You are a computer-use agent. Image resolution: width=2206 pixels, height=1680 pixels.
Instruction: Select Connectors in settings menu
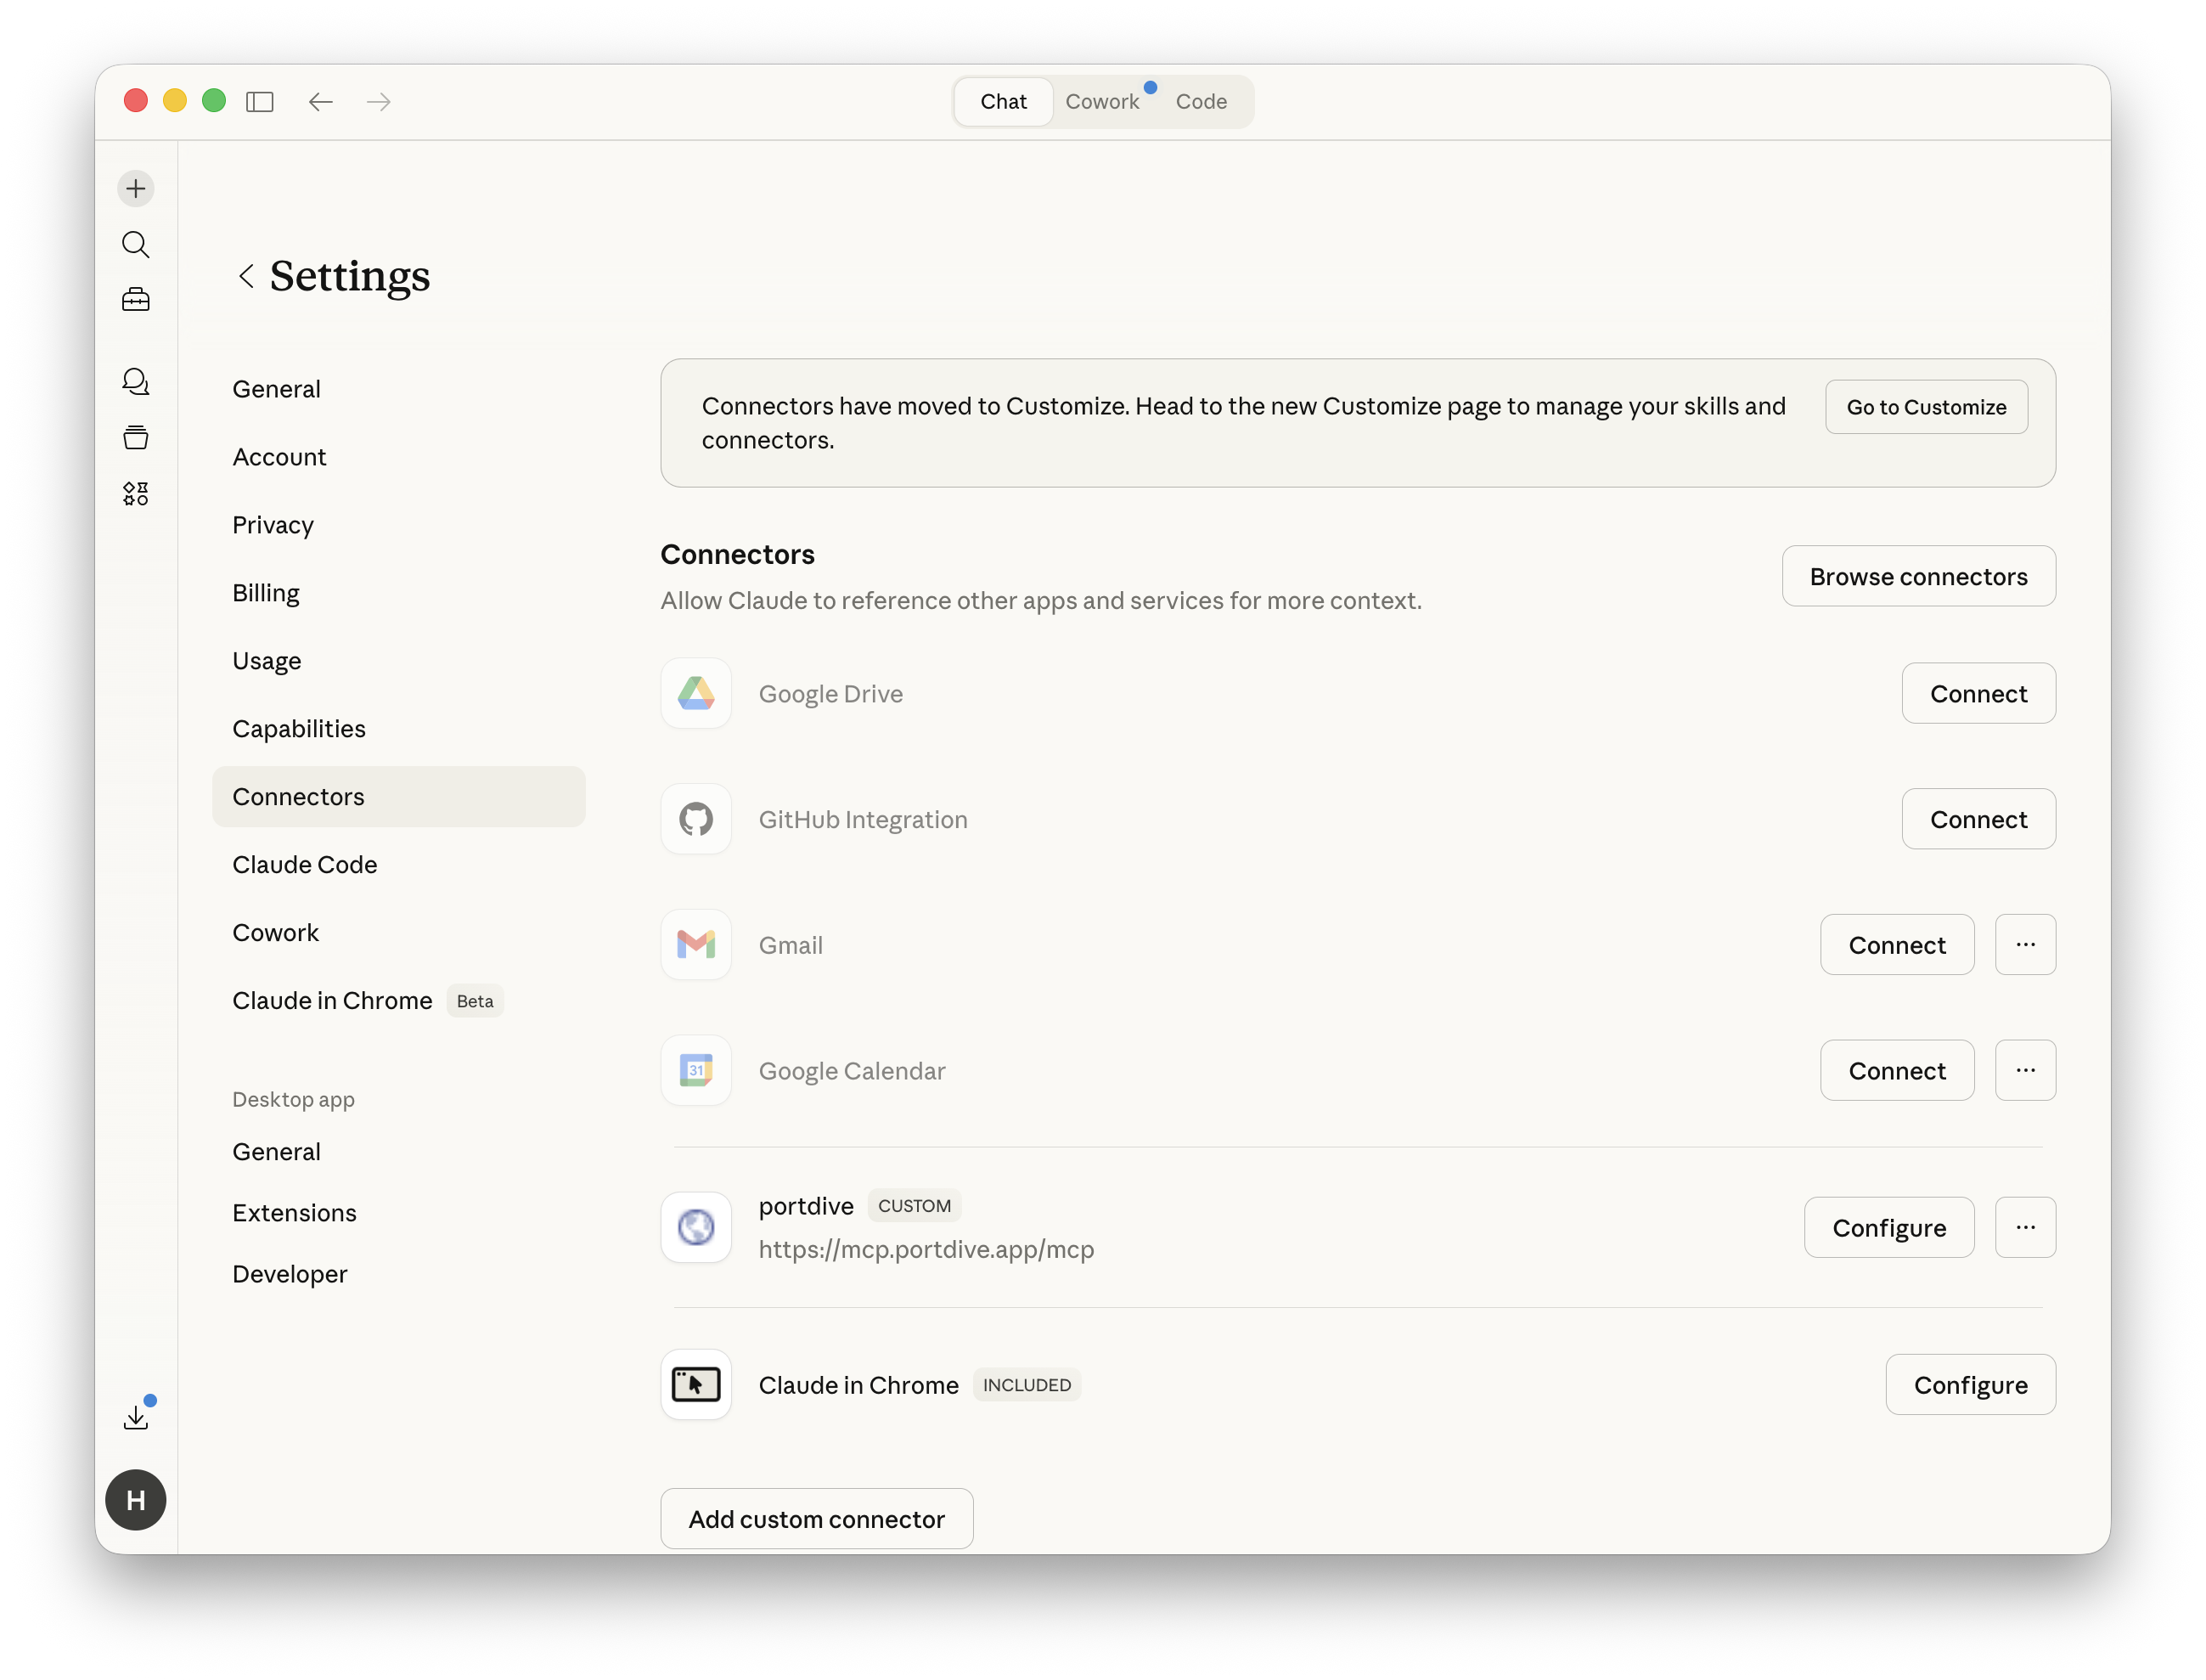pos(399,797)
